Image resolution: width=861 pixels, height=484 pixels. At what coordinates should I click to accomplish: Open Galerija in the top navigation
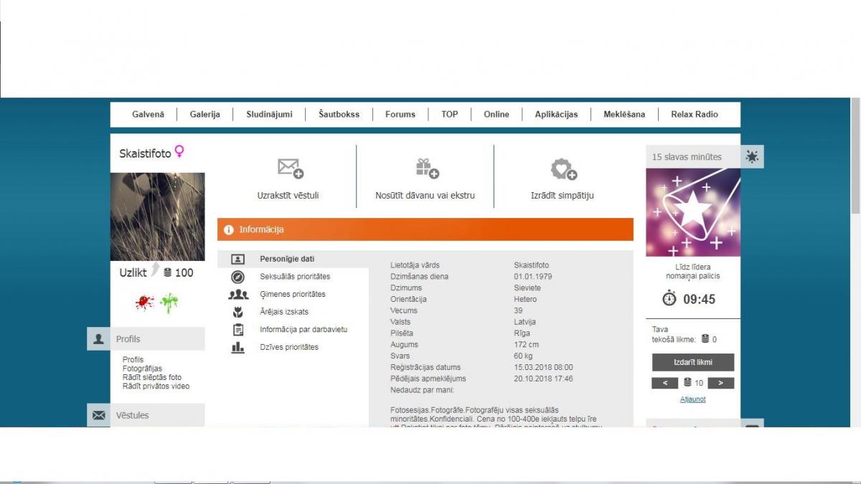tap(204, 114)
